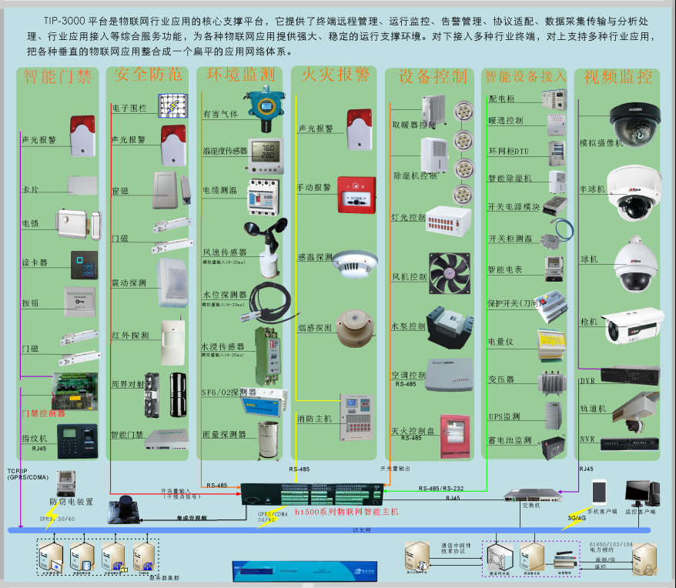The height and width of the screenshot is (588, 676).
Task: Select the monitoring client computer icon
Action: pos(641,494)
